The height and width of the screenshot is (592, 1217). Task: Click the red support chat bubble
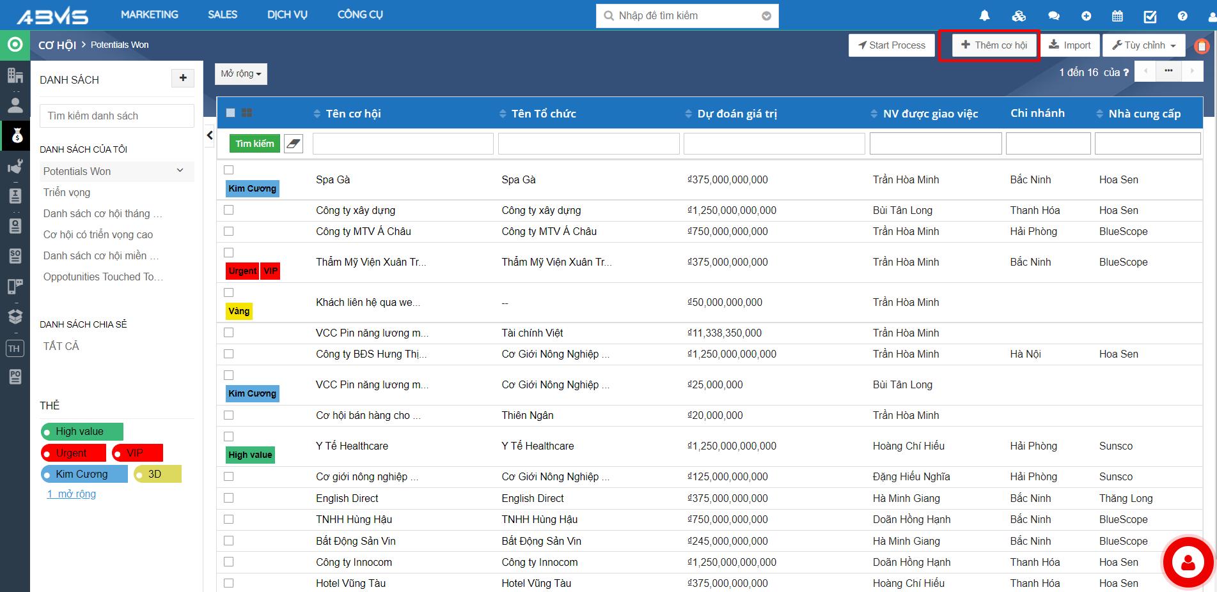click(x=1188, y=563)
